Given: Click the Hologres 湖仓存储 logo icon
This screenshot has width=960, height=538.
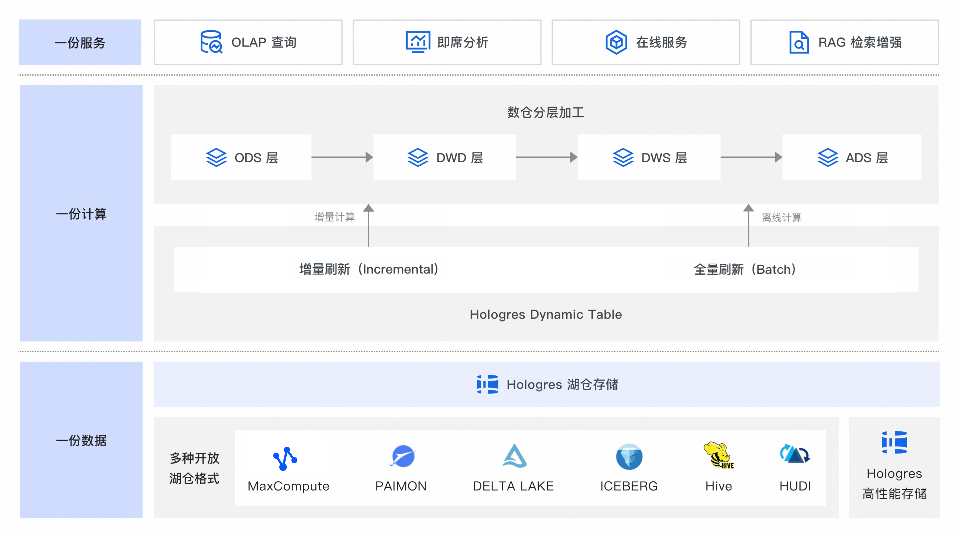Looking at the screenshot, I should (488, 384).
